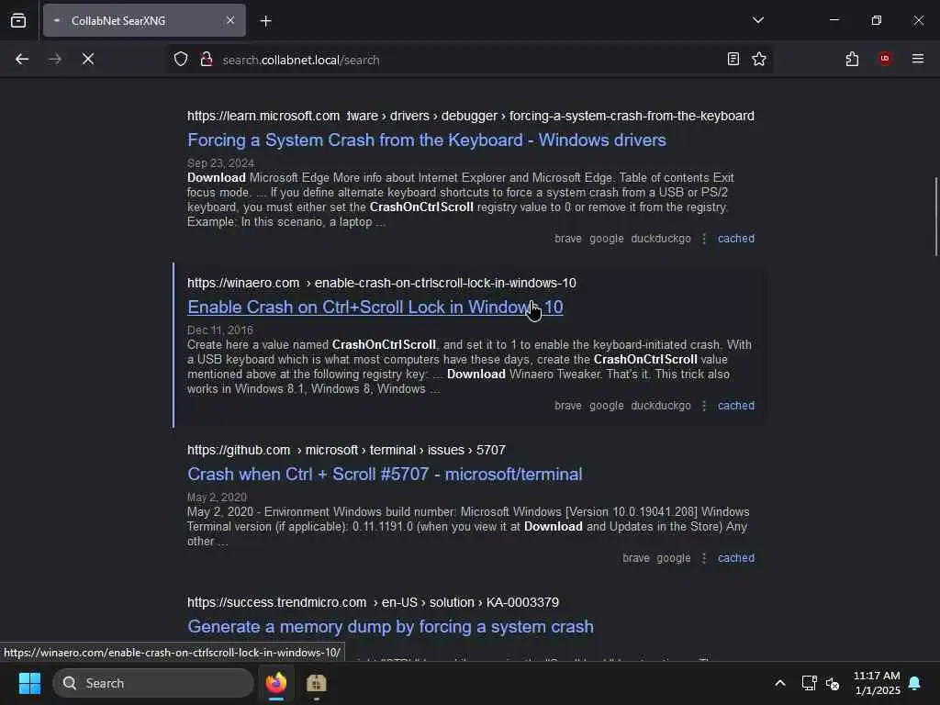Open Crash when Ctrl + Scroll #5707 result

coord(385,475)
